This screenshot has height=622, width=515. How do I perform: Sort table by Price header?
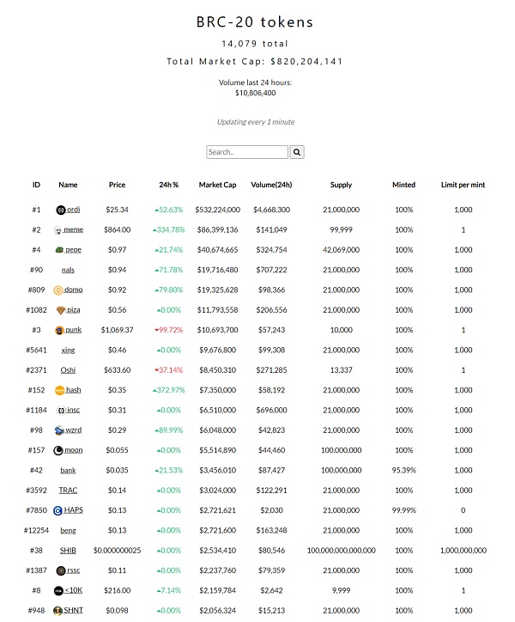[117, 185]
